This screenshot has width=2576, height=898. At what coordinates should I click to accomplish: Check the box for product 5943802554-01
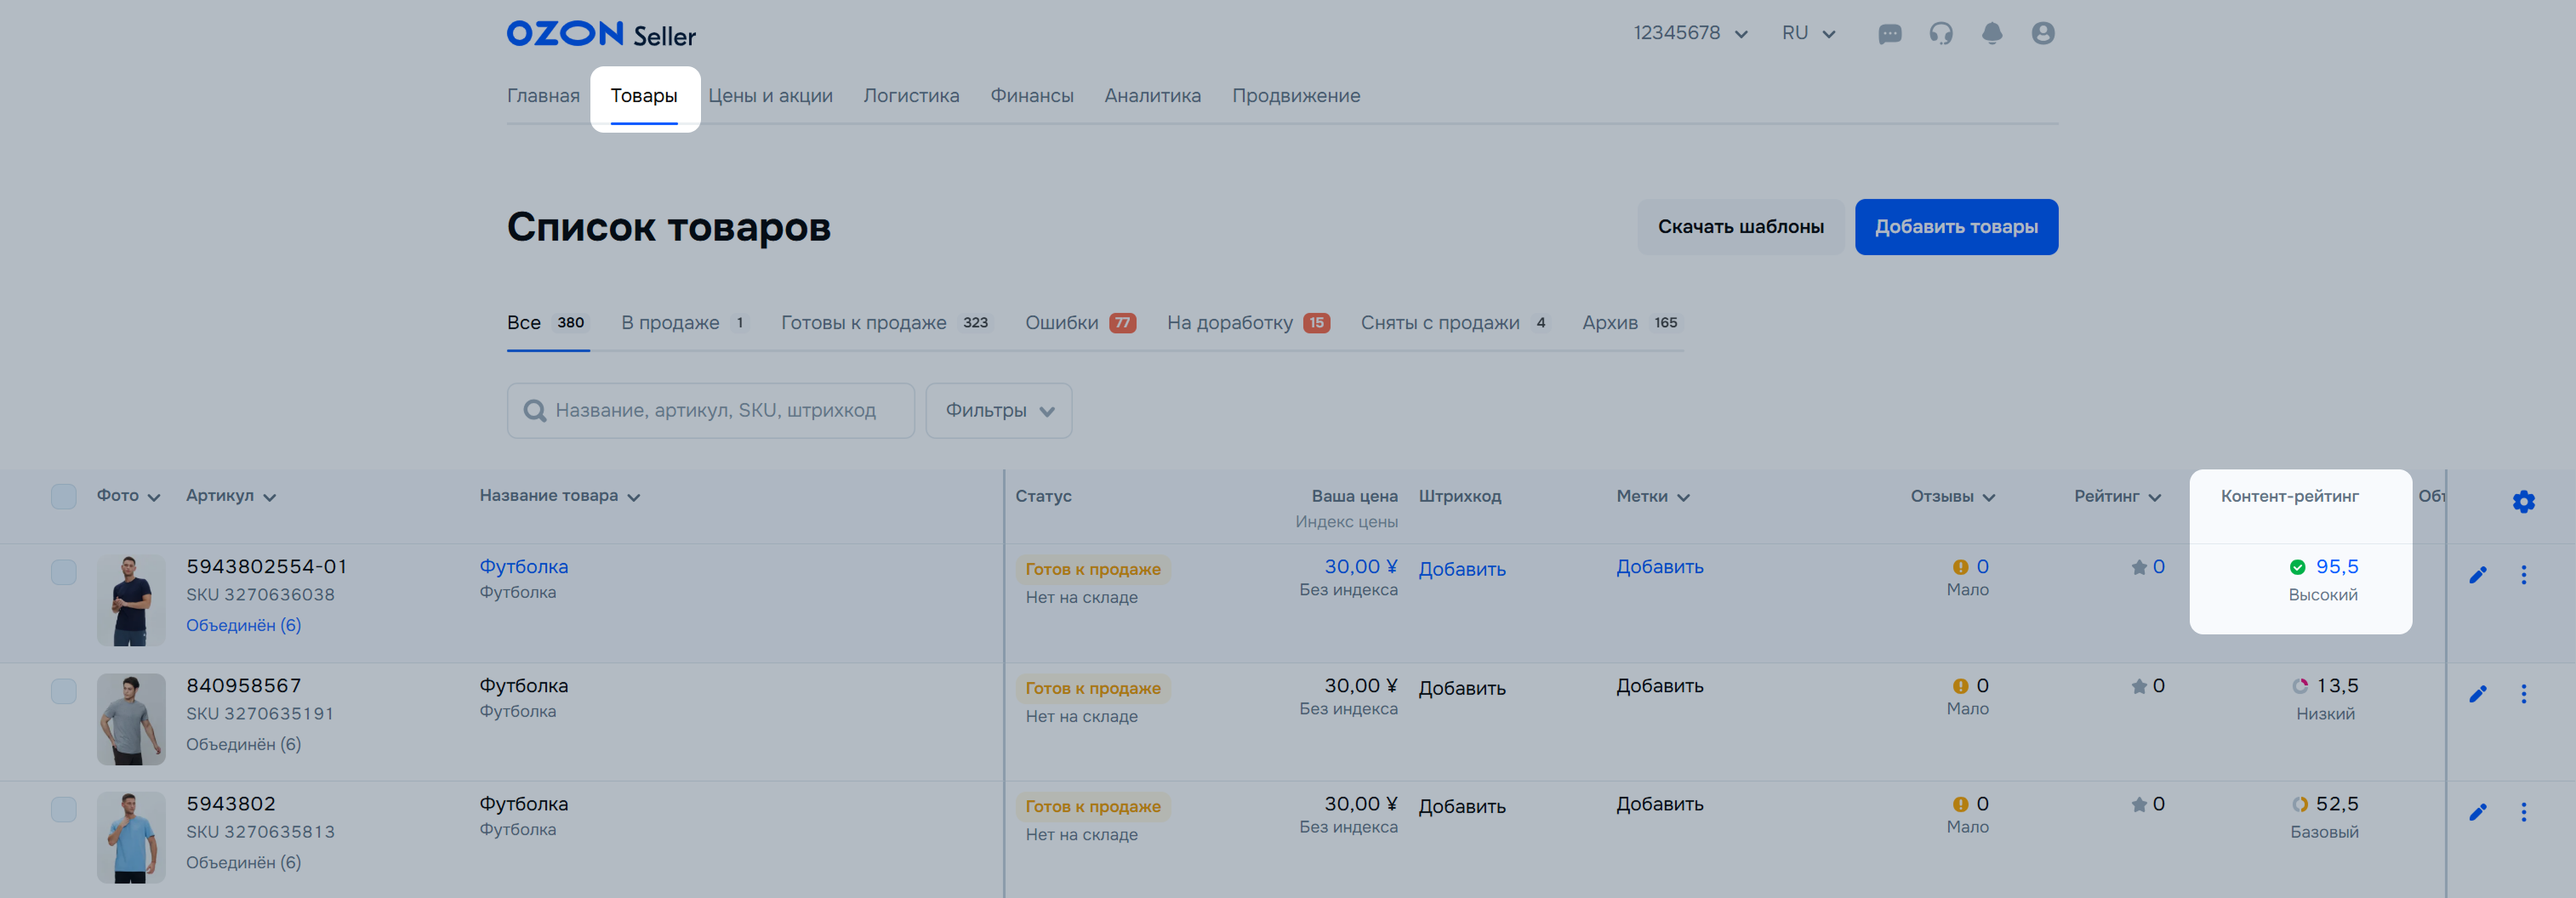64,572
